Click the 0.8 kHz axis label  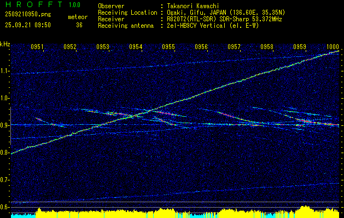pos(4,153)
